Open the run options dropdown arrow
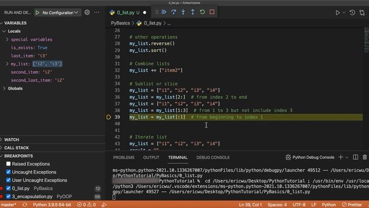 pyautogui.click(x=344, y=13)
